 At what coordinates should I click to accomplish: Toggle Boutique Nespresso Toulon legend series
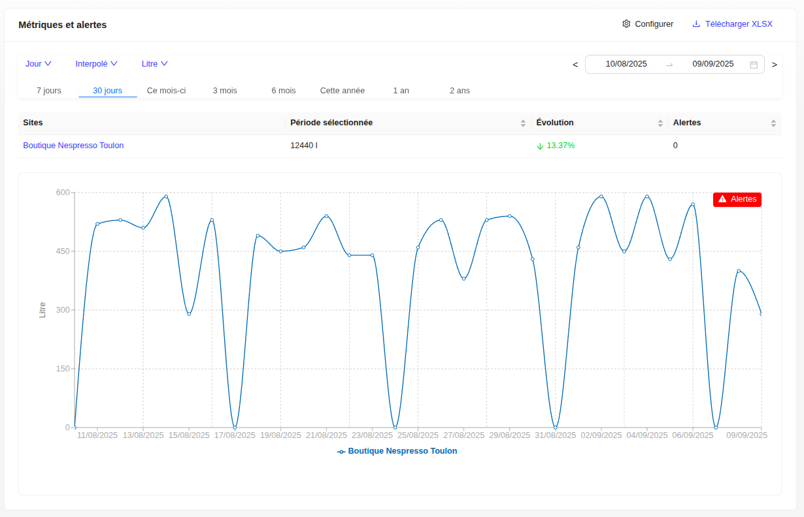point(397,451)
